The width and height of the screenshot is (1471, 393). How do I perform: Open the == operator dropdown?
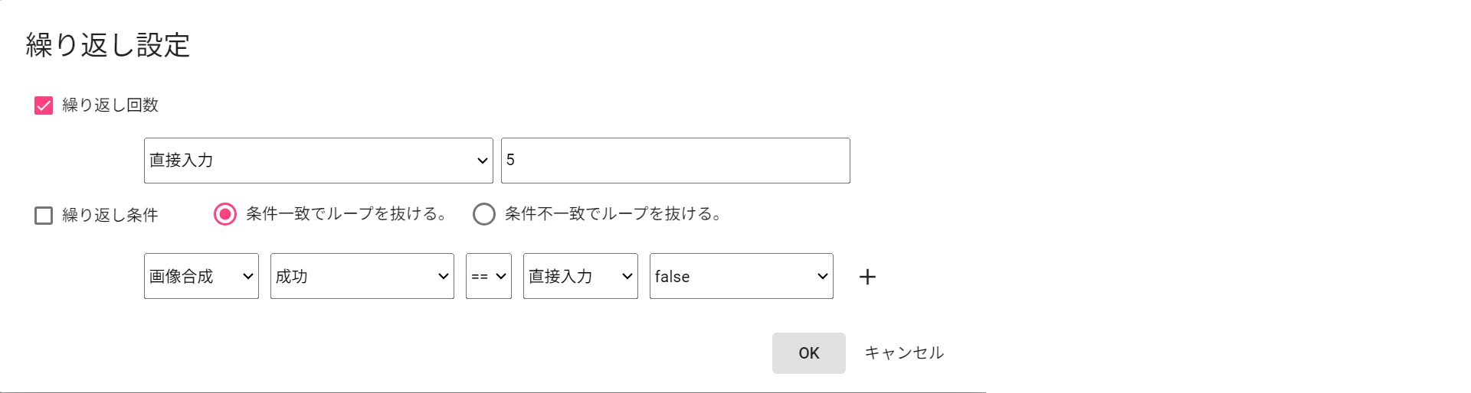point(488,276)
